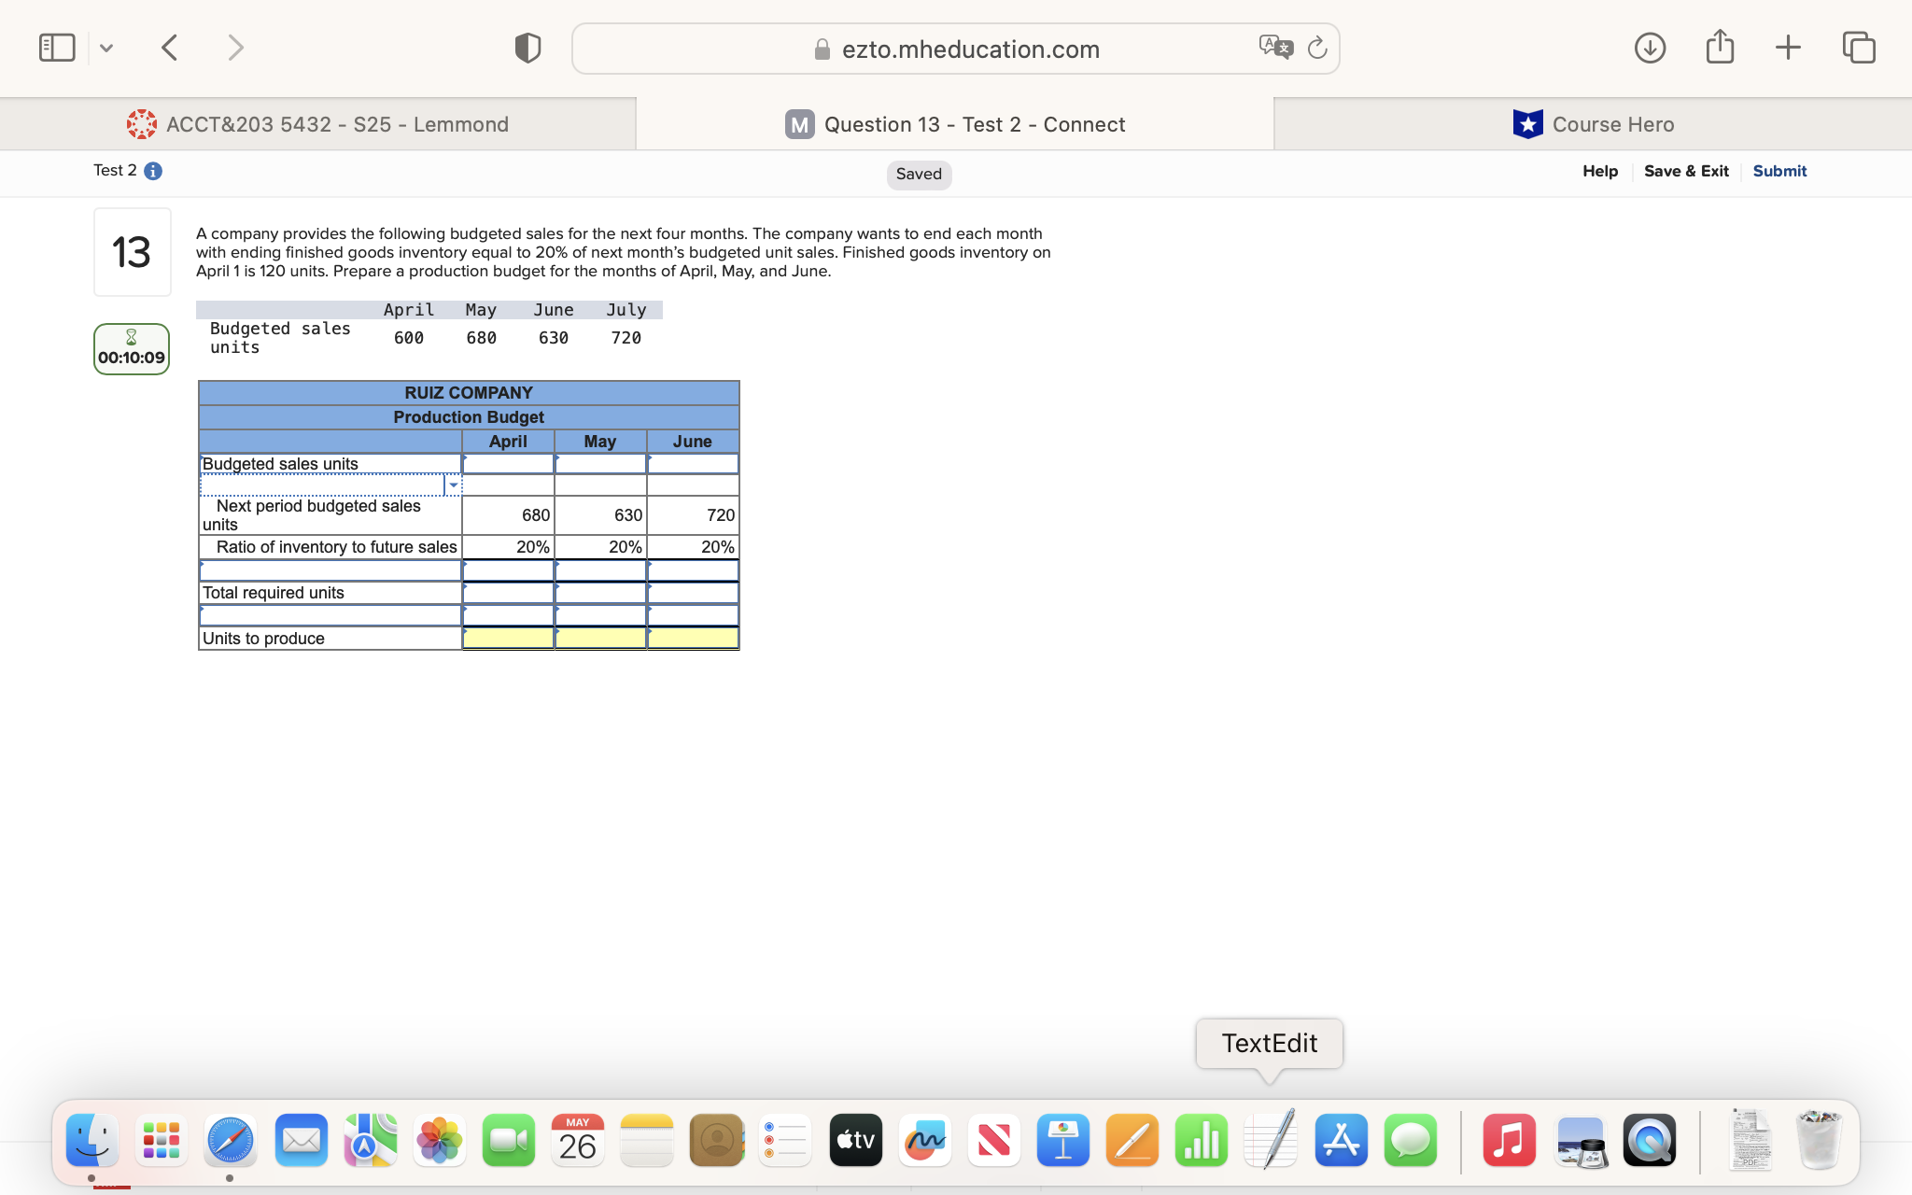1912x1195 pixels.
Task: Reload the current page
Action: tap(1317, 48)
